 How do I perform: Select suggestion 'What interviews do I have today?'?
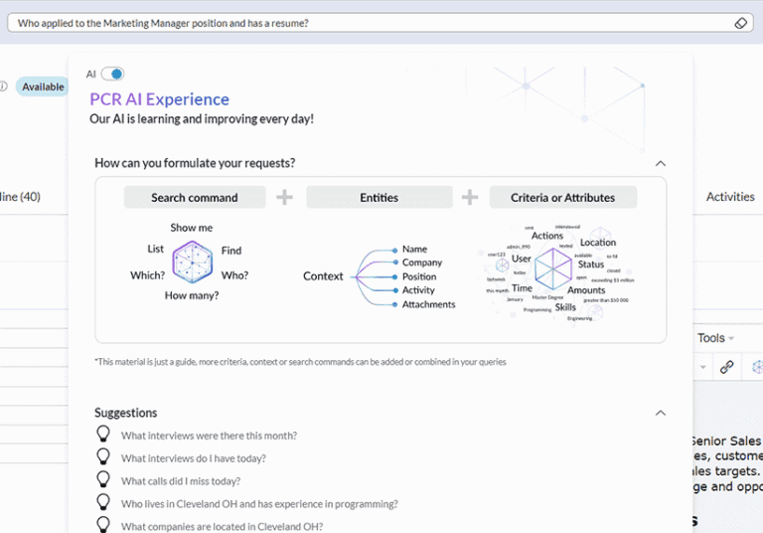(x=193, y=458)
